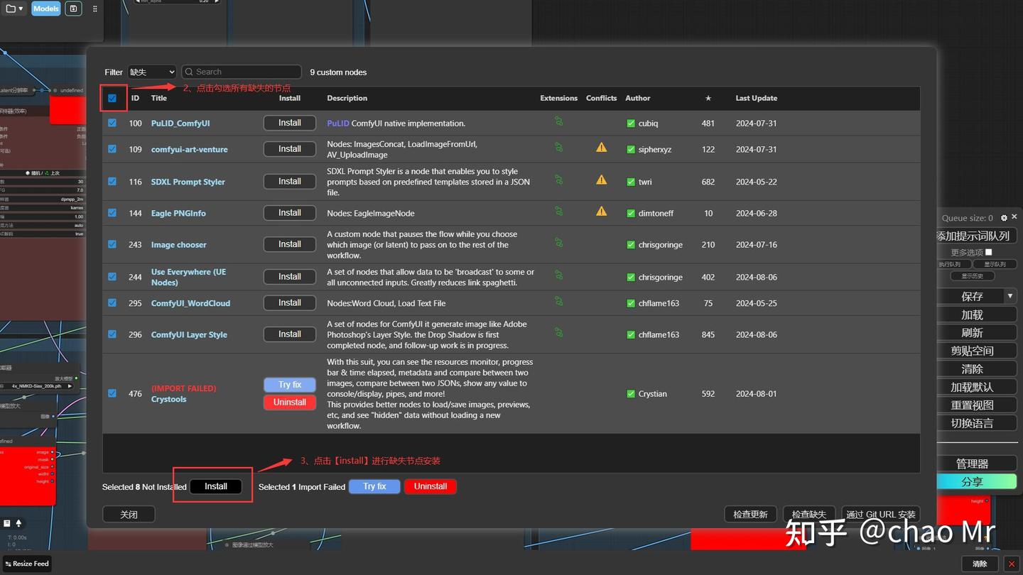Sort the table by the star column header

(708, 99)
